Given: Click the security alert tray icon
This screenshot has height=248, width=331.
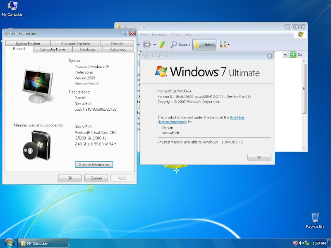Looking at the screenshot, I should pyautogui.click(x=295, y=243).
